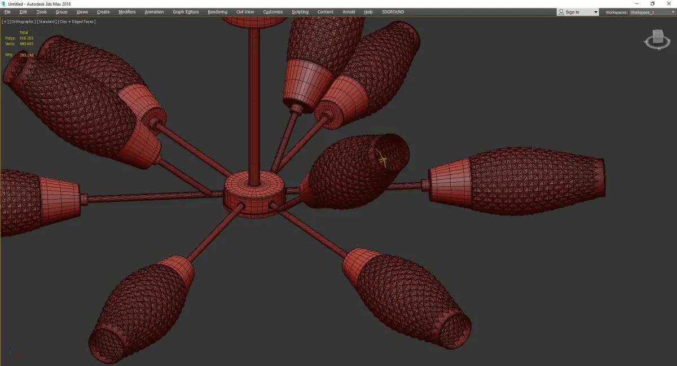The image size is (677, 366).
Task: Open the Scripting menu
Action: pos(300,12)
